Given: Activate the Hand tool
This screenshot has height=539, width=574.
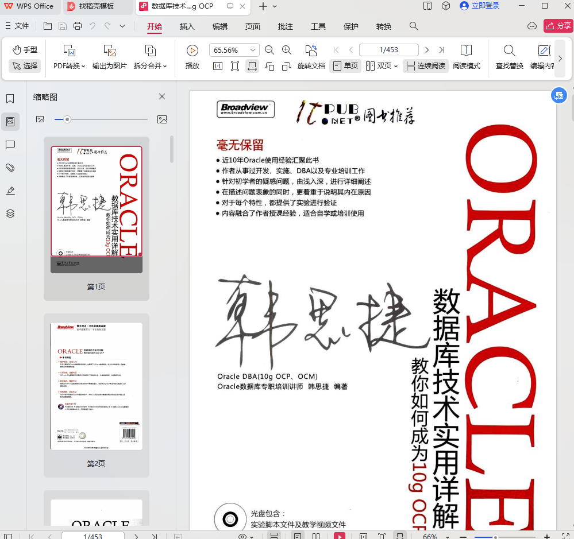Looking at the screenshot, I should click(x=25, y=50).
